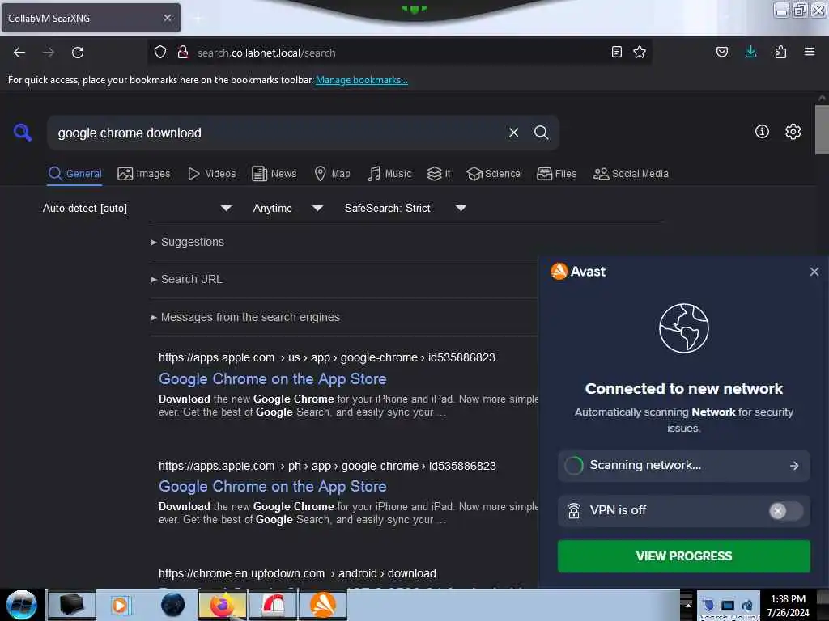Open first Google Chrome on the App Store result

(272, 379)
